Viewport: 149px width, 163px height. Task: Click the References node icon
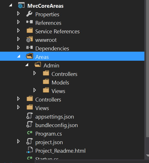(29, 22)
